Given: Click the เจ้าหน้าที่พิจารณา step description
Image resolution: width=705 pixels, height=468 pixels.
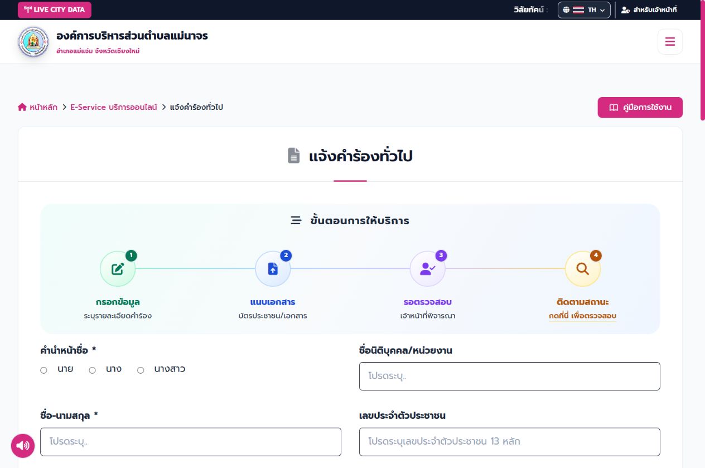Looking at the screenshot, I should pos(428,316).
